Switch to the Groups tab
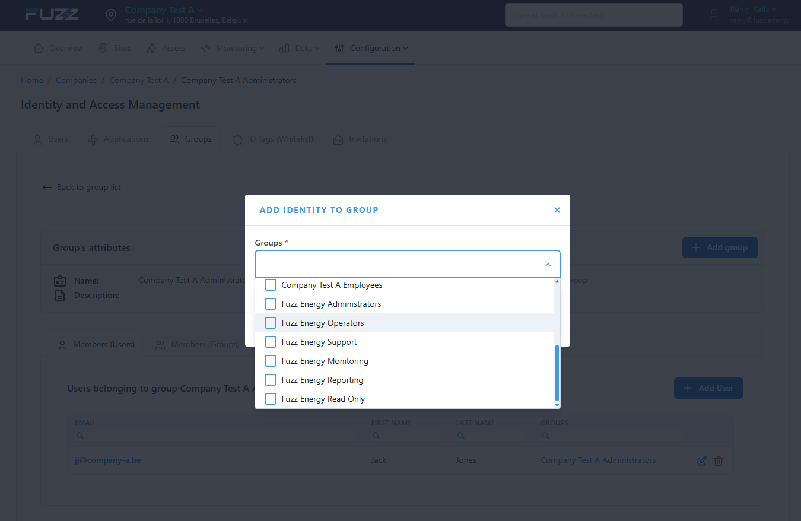This screenshot has height=521, width=801. [x=190, y=139]
